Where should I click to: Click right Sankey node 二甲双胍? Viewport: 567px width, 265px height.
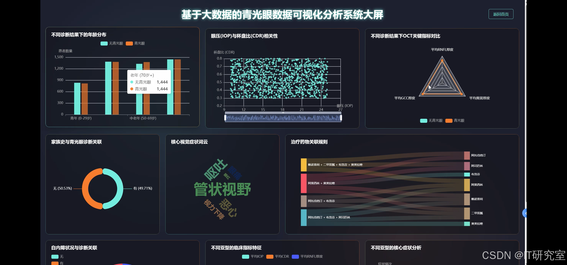click(x=467, y=213)
